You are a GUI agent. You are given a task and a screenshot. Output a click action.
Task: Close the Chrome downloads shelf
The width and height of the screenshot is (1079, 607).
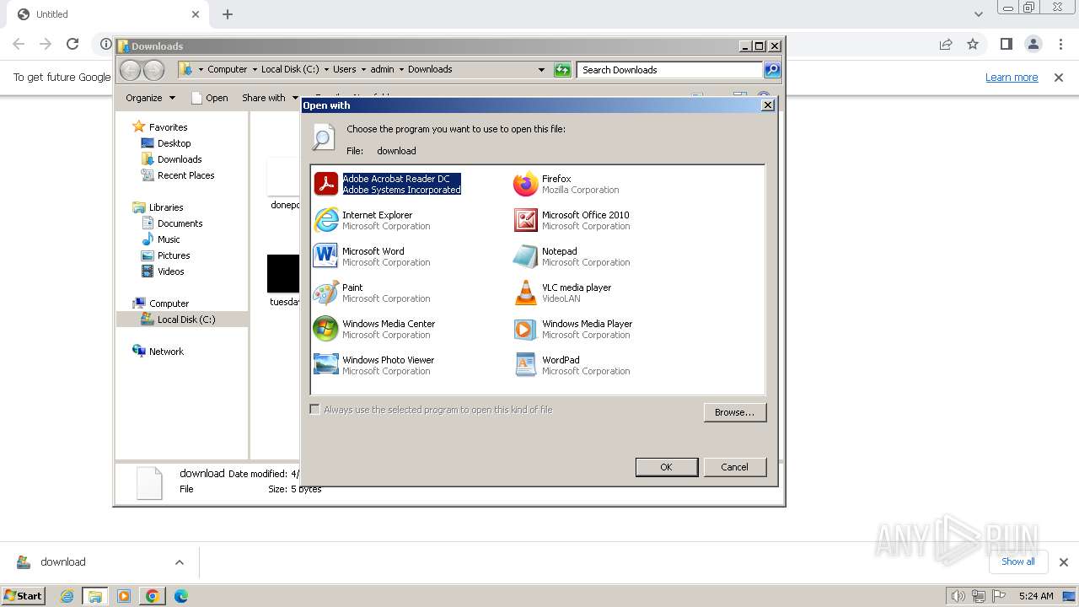(x=1064, y=562)
